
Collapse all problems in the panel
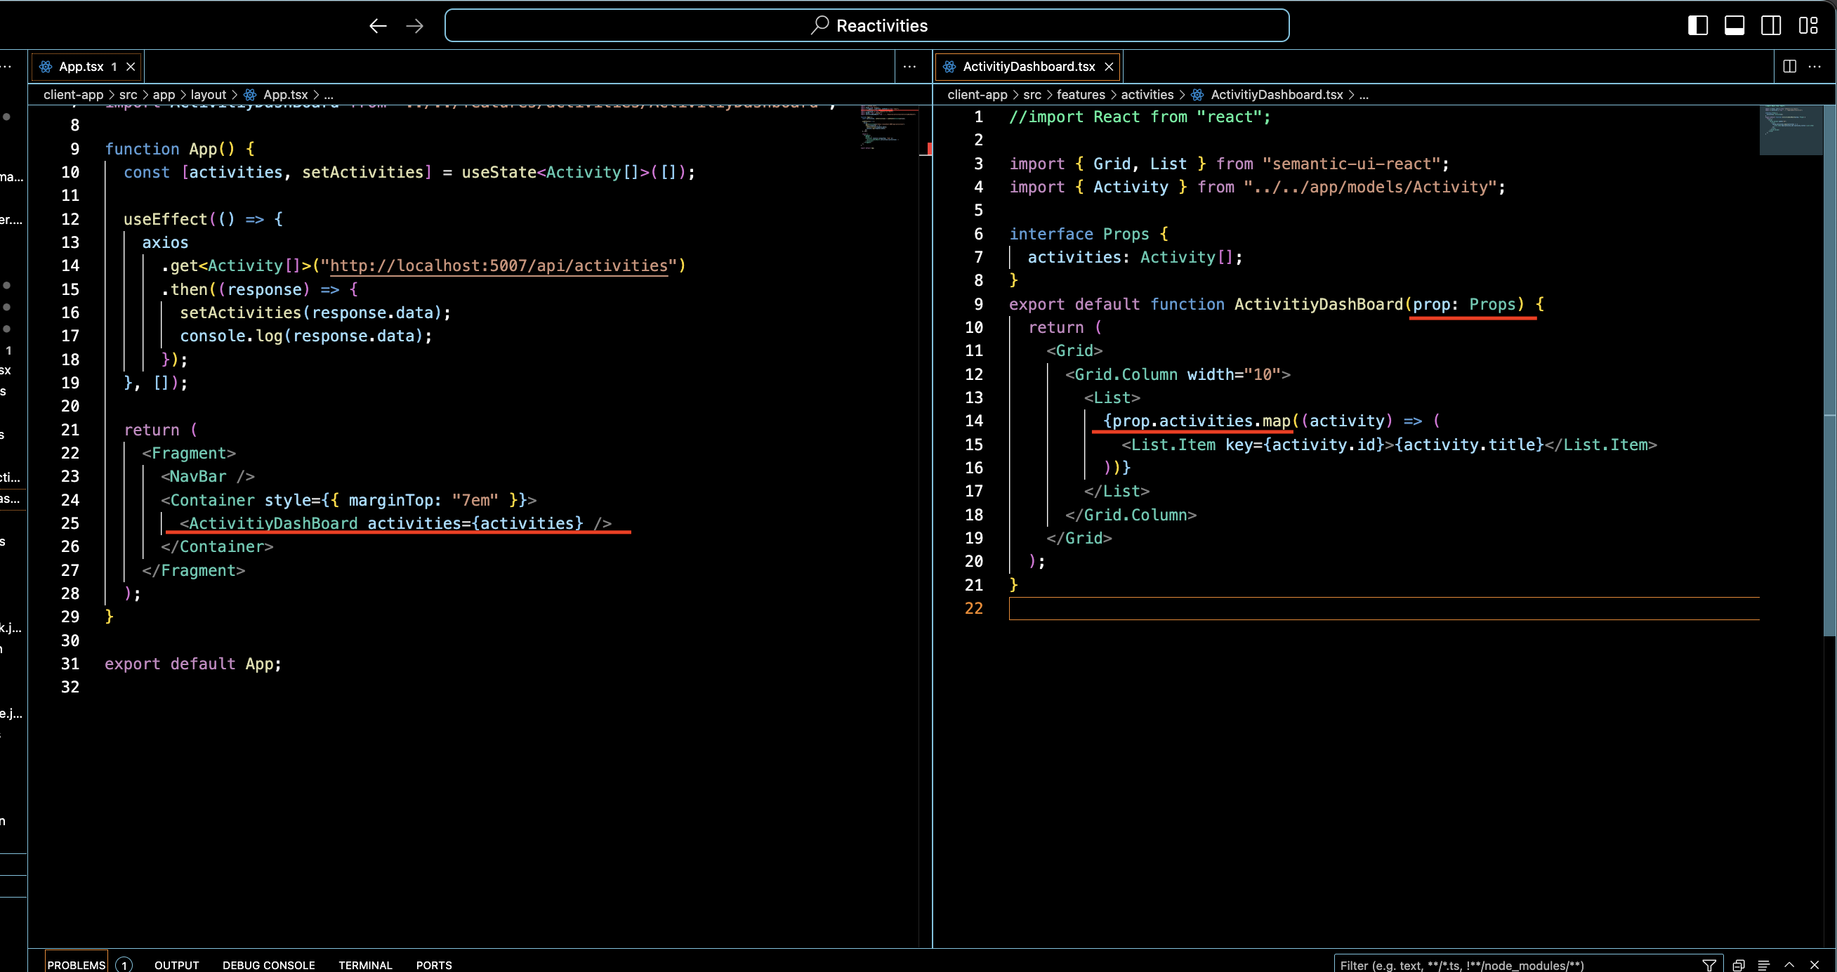(1739, 965)
